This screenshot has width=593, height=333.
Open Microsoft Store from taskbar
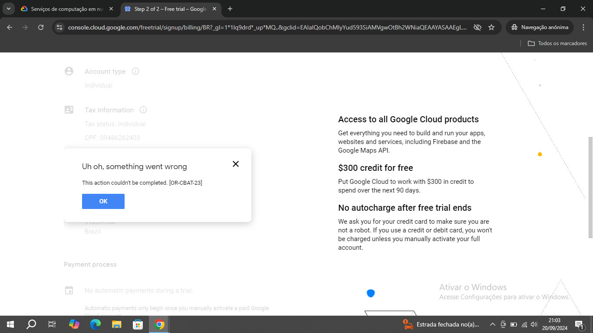click(138, 324)
